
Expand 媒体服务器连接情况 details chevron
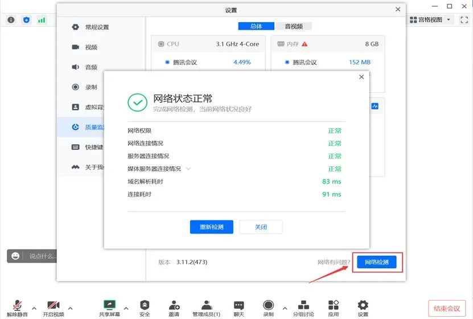coord(188,169)
